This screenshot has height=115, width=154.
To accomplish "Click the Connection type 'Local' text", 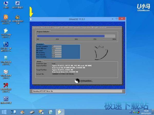I will [54, 64].
